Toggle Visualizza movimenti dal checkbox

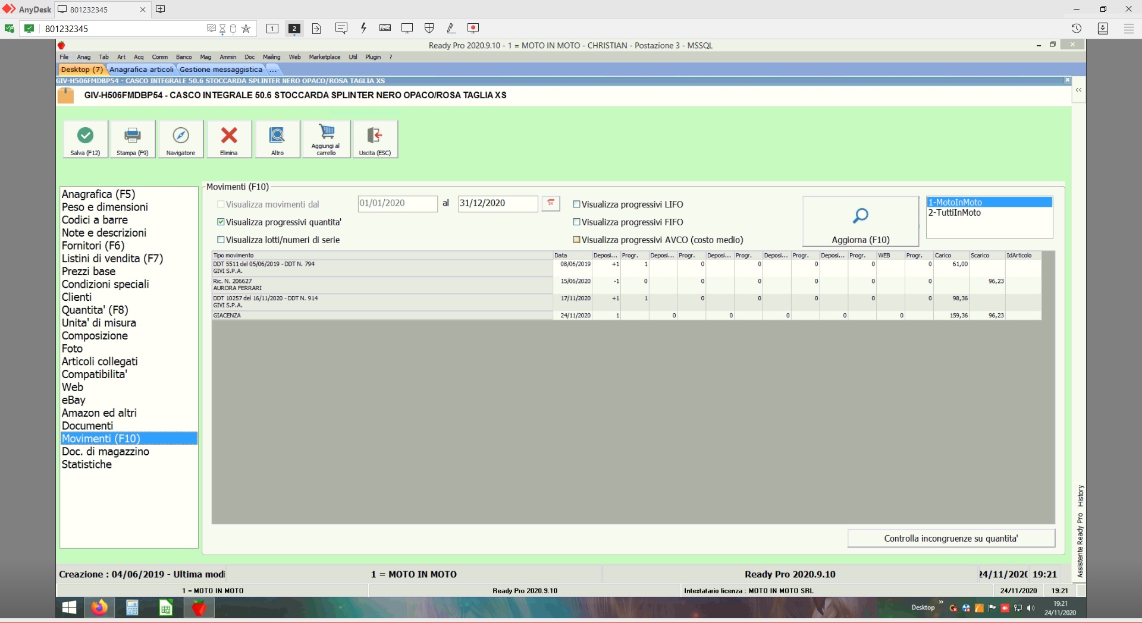pos(221,204)
